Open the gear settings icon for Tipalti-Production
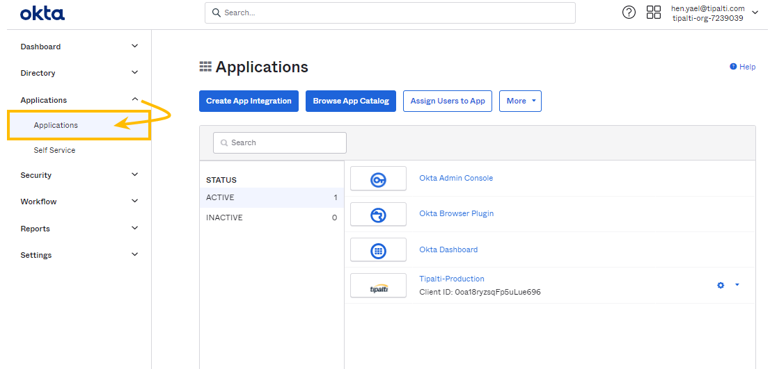Viewport: 770px width, 369px height. pos(721,285)
